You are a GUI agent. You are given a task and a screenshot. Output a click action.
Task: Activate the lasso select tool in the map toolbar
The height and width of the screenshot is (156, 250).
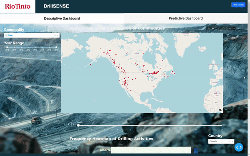(x=220, y=28)
